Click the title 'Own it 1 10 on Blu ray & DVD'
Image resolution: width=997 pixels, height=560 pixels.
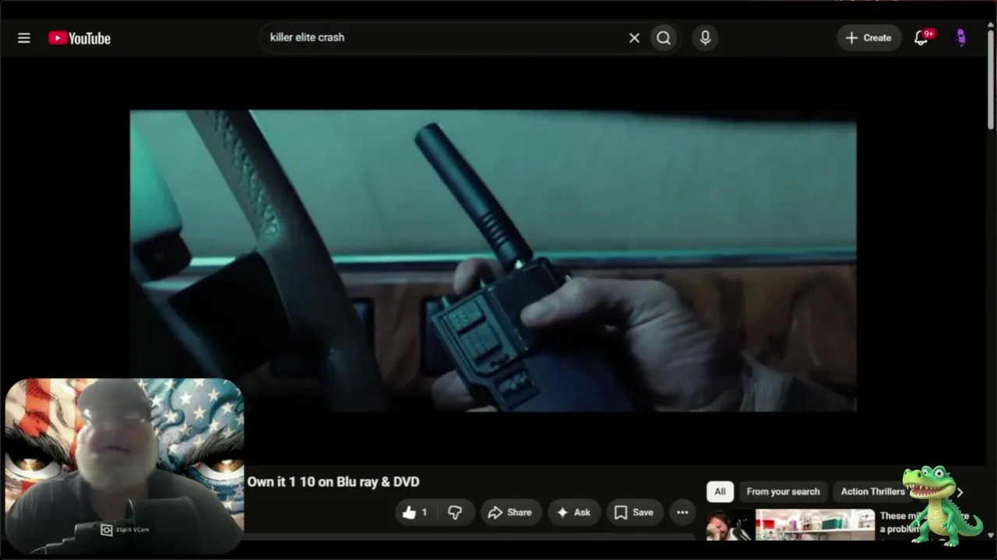[x=333, y=482]
